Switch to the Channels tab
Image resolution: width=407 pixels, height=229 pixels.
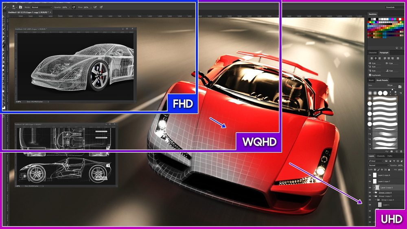pos(381,156)
